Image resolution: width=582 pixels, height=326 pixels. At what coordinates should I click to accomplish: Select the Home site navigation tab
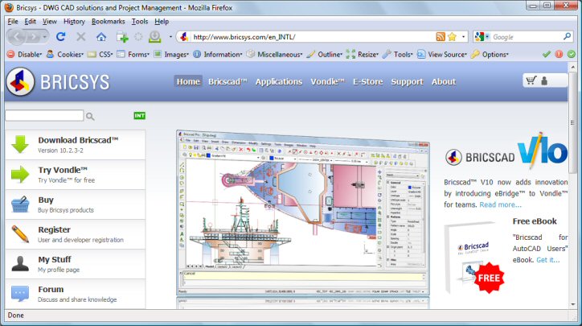click(x=188, y=81)
